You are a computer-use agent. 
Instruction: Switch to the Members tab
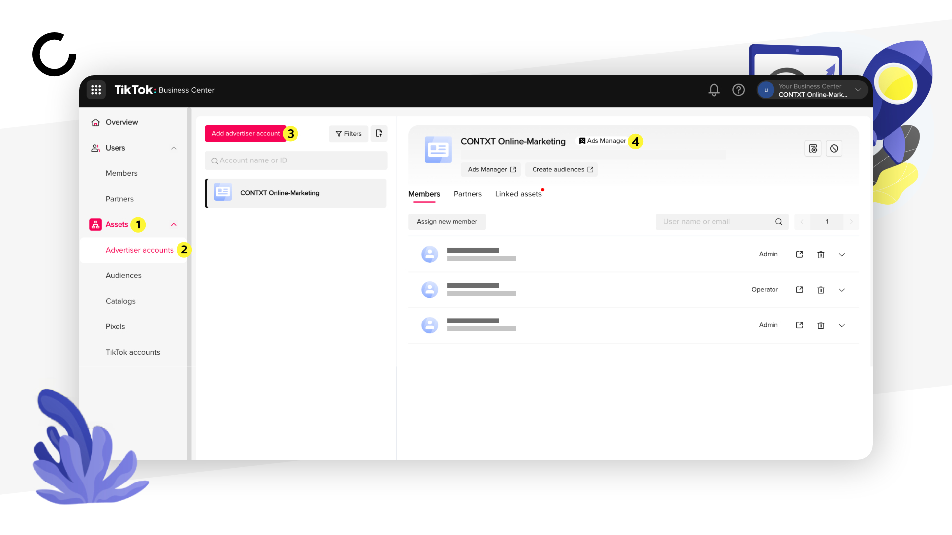(424, 194)
